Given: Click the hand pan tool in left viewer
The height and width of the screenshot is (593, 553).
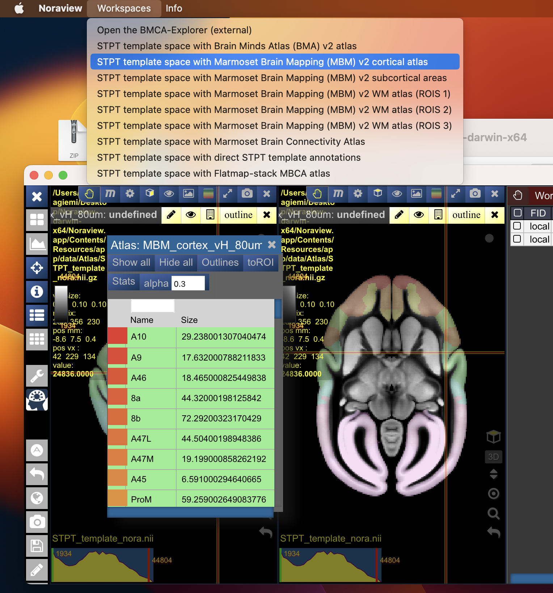Looking at the screenshot, I should [89, 194].
